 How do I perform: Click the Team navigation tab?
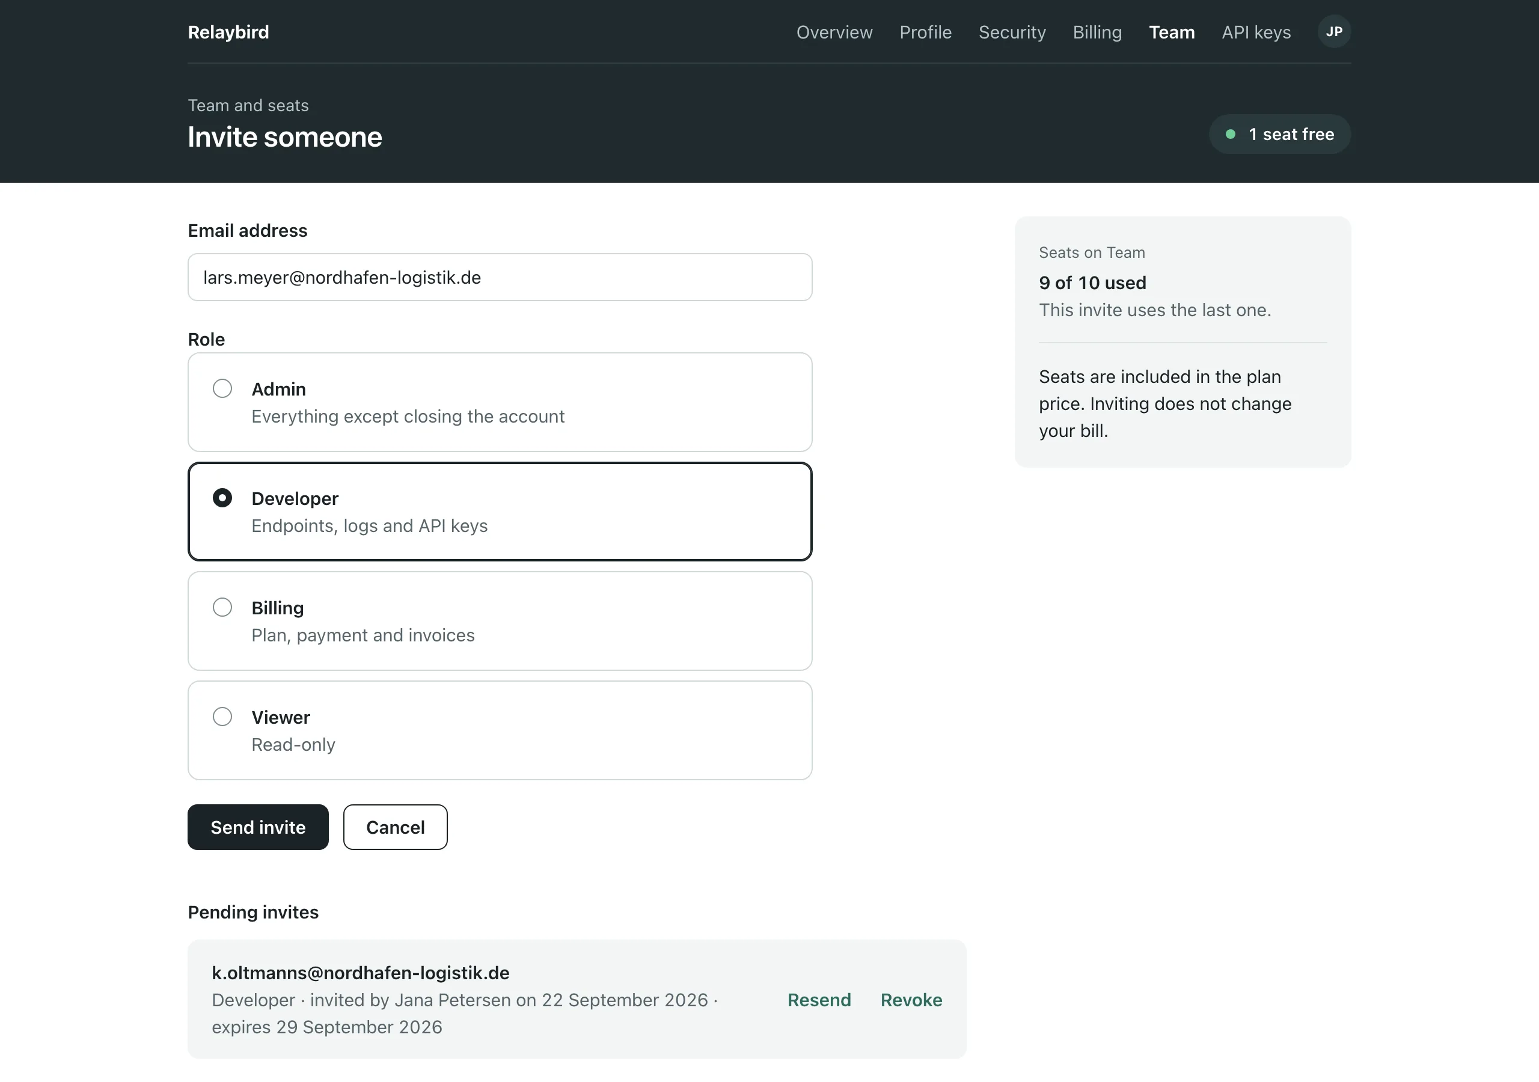click(1171, 32)
